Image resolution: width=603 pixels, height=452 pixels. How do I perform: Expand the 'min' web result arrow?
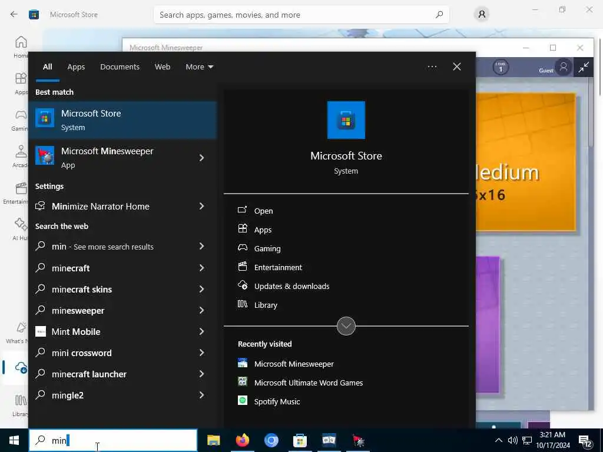(x=201, y=247)
